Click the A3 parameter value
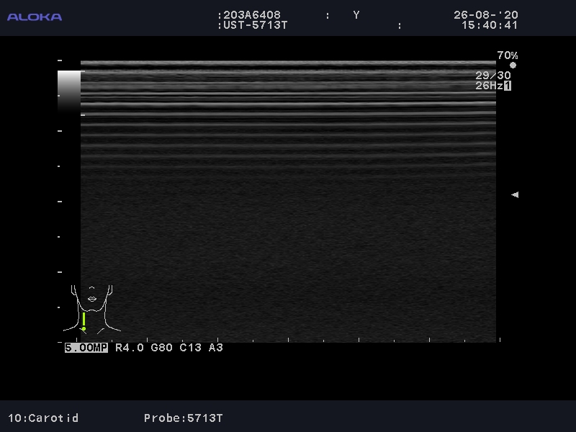 coord(216,348)
